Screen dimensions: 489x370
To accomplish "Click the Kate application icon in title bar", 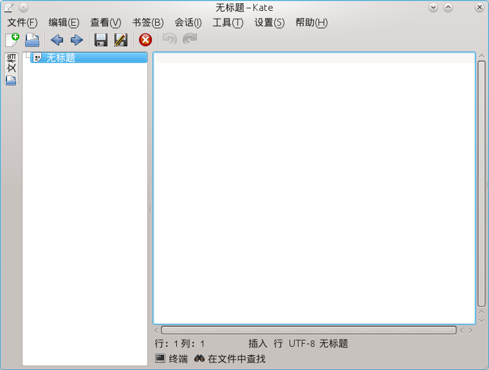I will tap(8, 8).
